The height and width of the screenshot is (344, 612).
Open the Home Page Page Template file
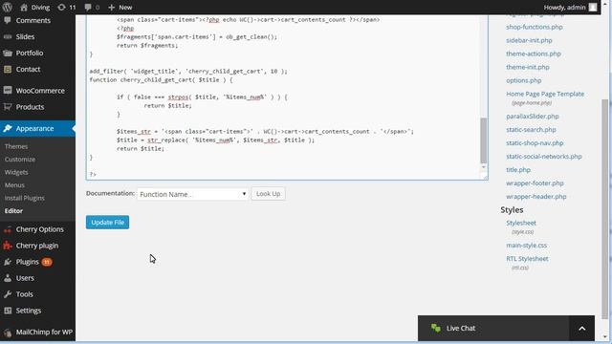pyautogui.click(x=545, y=94)
